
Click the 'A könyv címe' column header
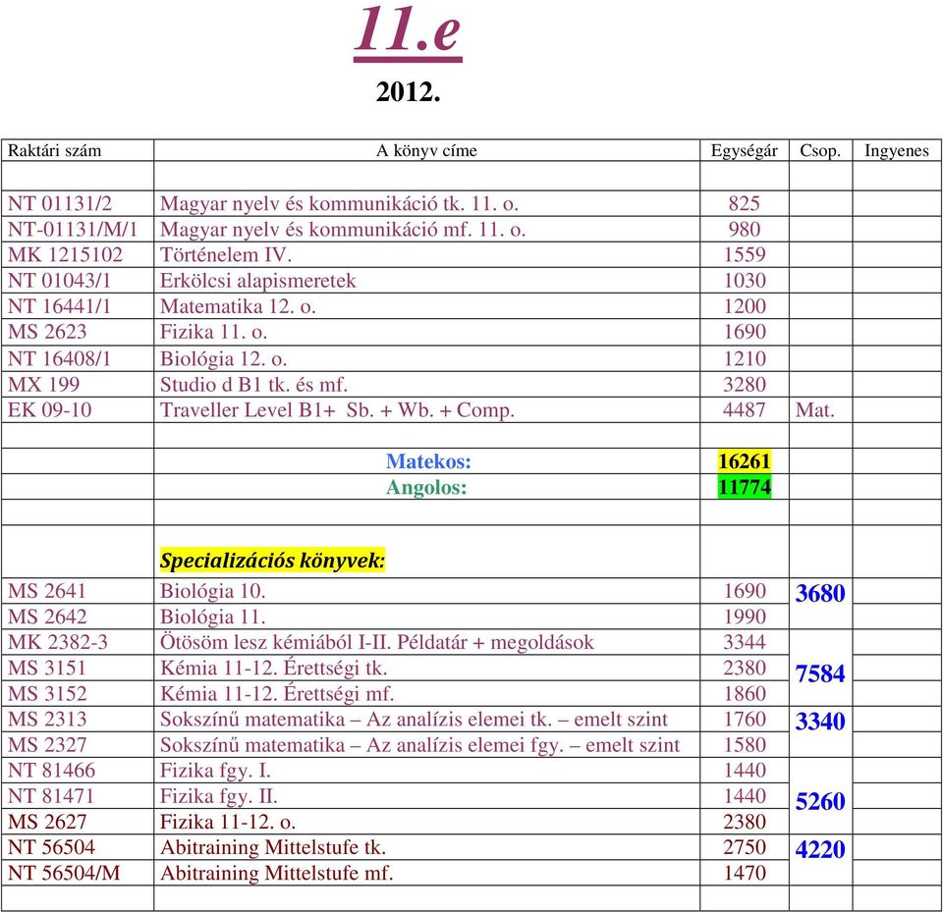[426, 150]
